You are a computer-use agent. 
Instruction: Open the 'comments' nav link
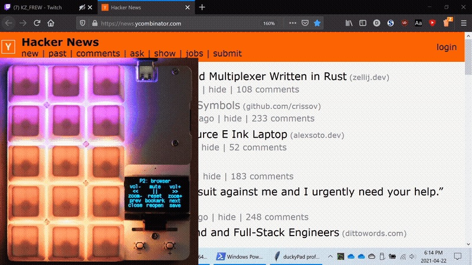coord(98,54)
